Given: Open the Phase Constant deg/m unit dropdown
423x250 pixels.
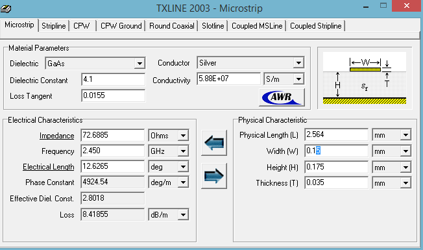Looking at the screenshot, I should click(x=183, y=182).
